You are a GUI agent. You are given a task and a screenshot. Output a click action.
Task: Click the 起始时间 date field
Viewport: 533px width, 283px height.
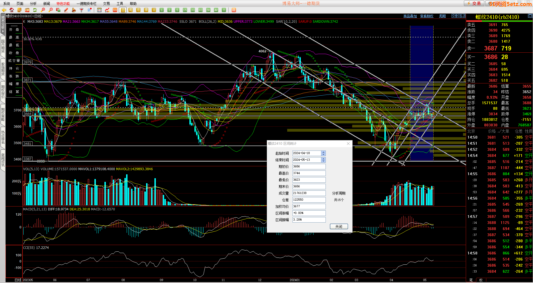click(307, 153)
